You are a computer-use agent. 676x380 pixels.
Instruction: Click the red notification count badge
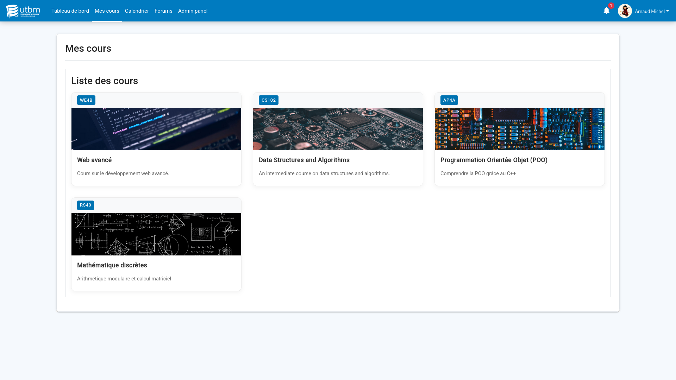pyautogui.click(x=611, y=6)
